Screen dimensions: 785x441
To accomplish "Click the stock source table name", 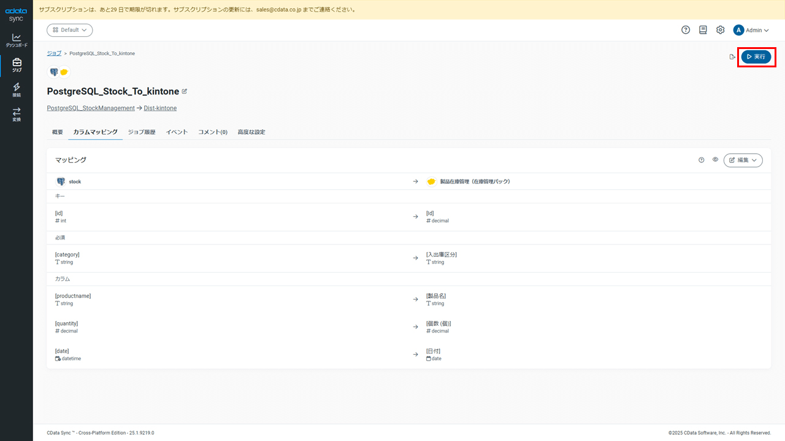I will [x=75, y=182].
